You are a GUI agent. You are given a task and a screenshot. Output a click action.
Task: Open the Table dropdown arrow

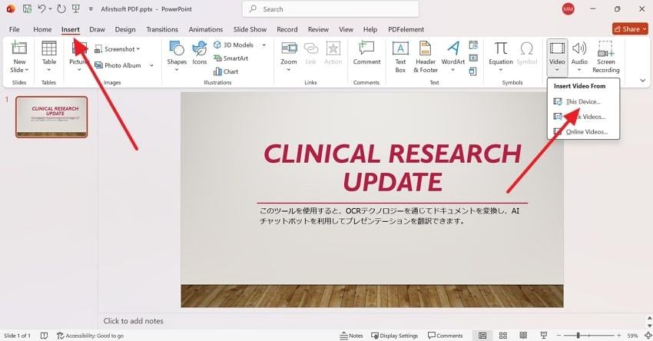tap(48, 70)
